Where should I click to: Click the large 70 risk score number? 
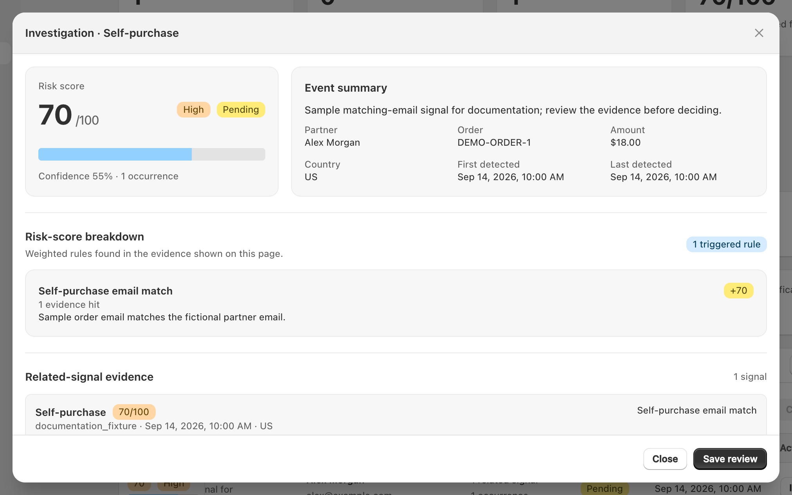click(56, 115)
